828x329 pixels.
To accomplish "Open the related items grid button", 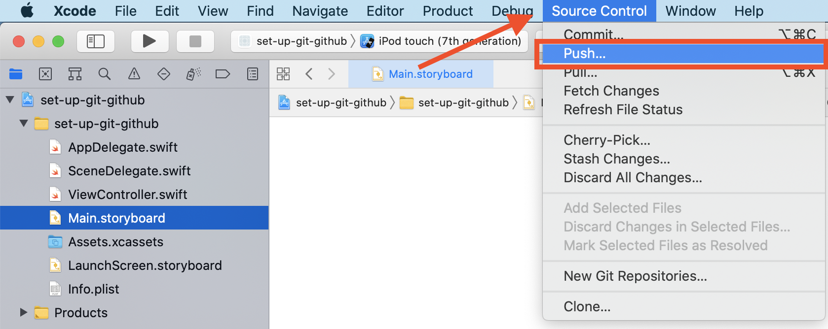I will pos(283,74).
